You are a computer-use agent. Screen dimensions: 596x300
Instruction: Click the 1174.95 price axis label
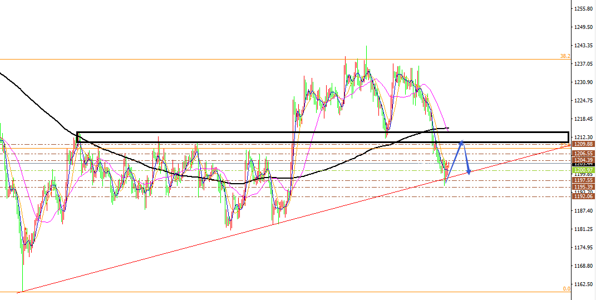584,248
